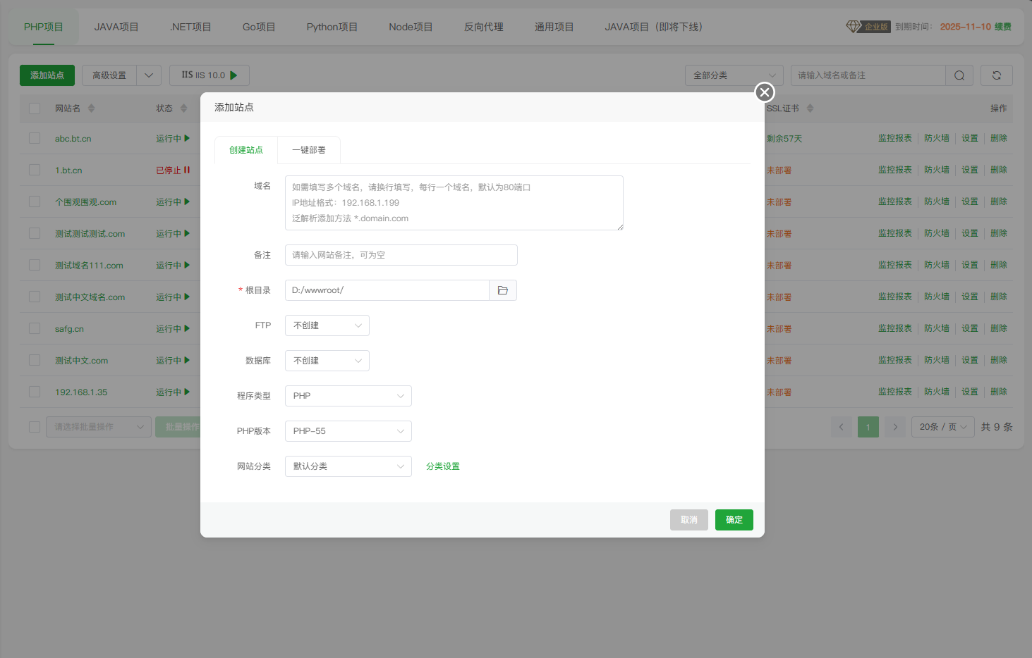1032x658 pixels.
Task: Click the green 确定 button
Action: (x=734, y=520)
